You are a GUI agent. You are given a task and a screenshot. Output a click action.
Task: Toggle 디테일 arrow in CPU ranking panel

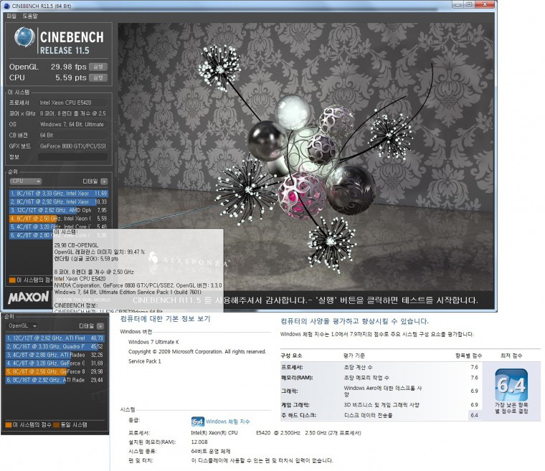pyautogui.click(x=104, y=181)
